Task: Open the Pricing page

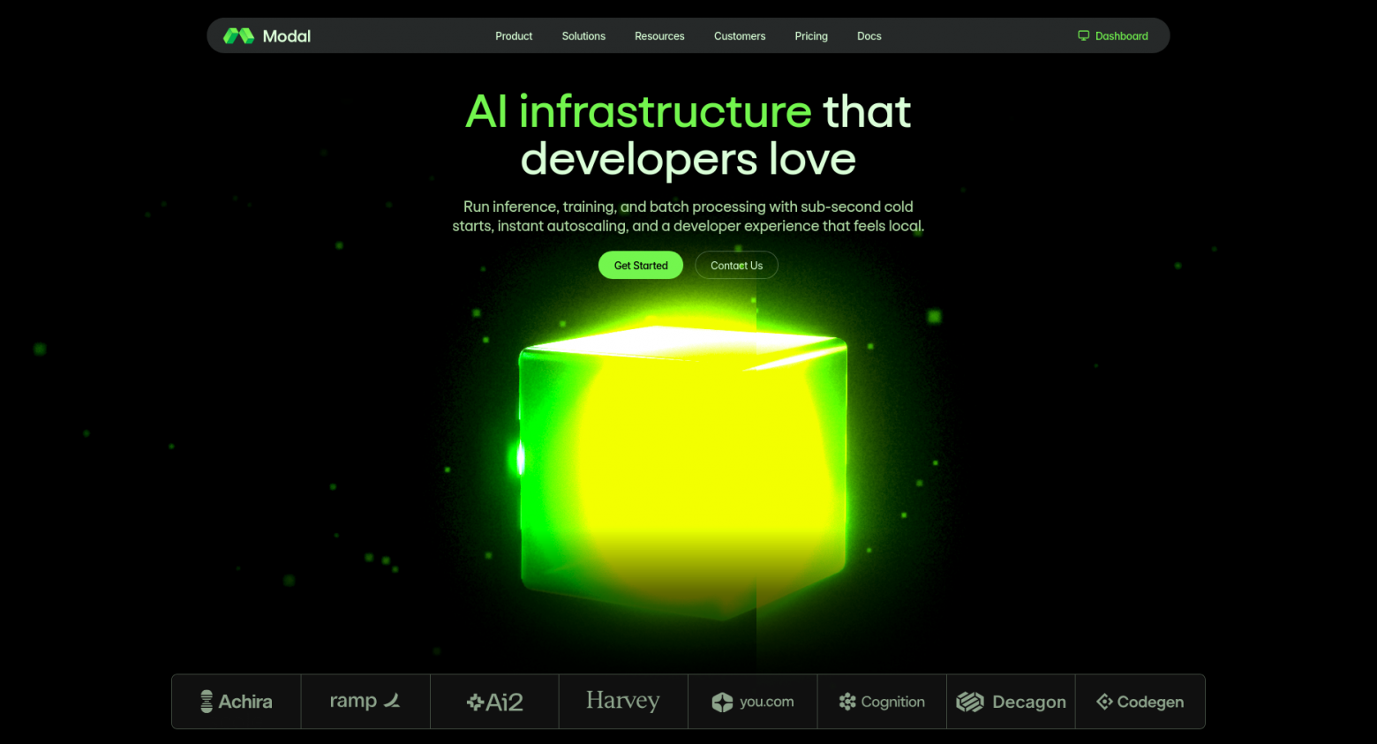Action: pos(811,36)
